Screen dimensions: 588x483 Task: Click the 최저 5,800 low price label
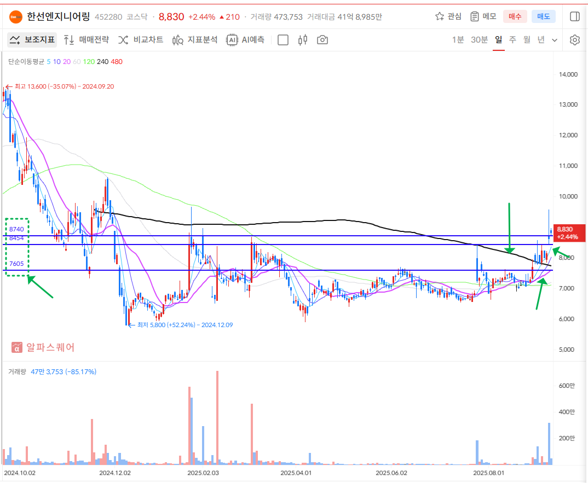tap(185, 325)
